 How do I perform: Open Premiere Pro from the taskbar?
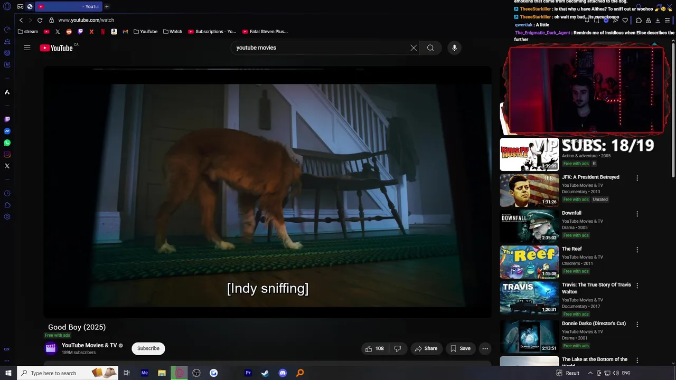[248, 373]
